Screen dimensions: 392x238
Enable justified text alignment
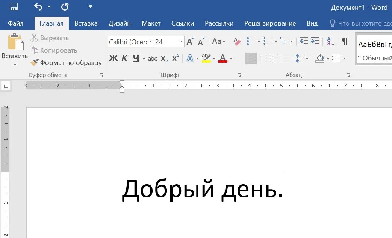tap(285, 58)
